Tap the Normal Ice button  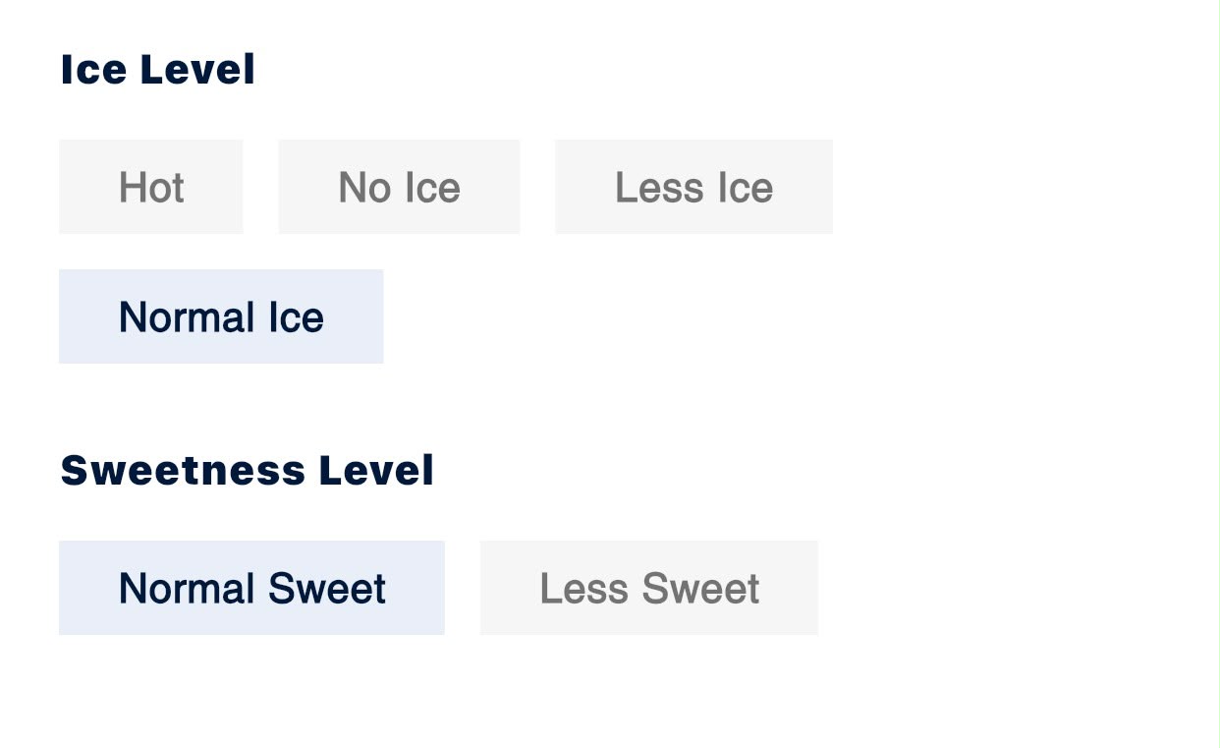tap(221, 316)
